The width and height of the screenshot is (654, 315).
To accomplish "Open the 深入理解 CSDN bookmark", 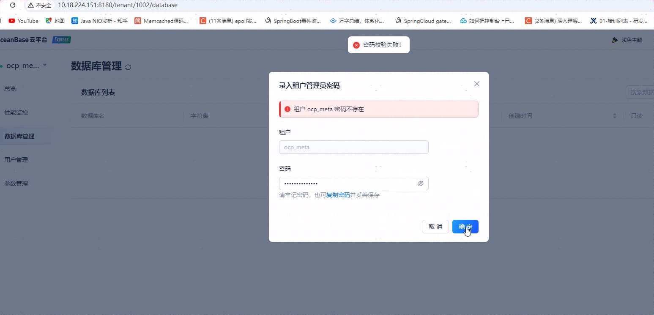I will (x=553, y=21).
